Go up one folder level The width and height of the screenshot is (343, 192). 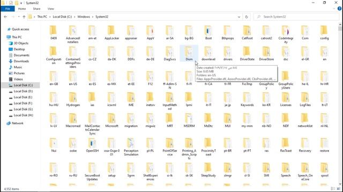24,17
